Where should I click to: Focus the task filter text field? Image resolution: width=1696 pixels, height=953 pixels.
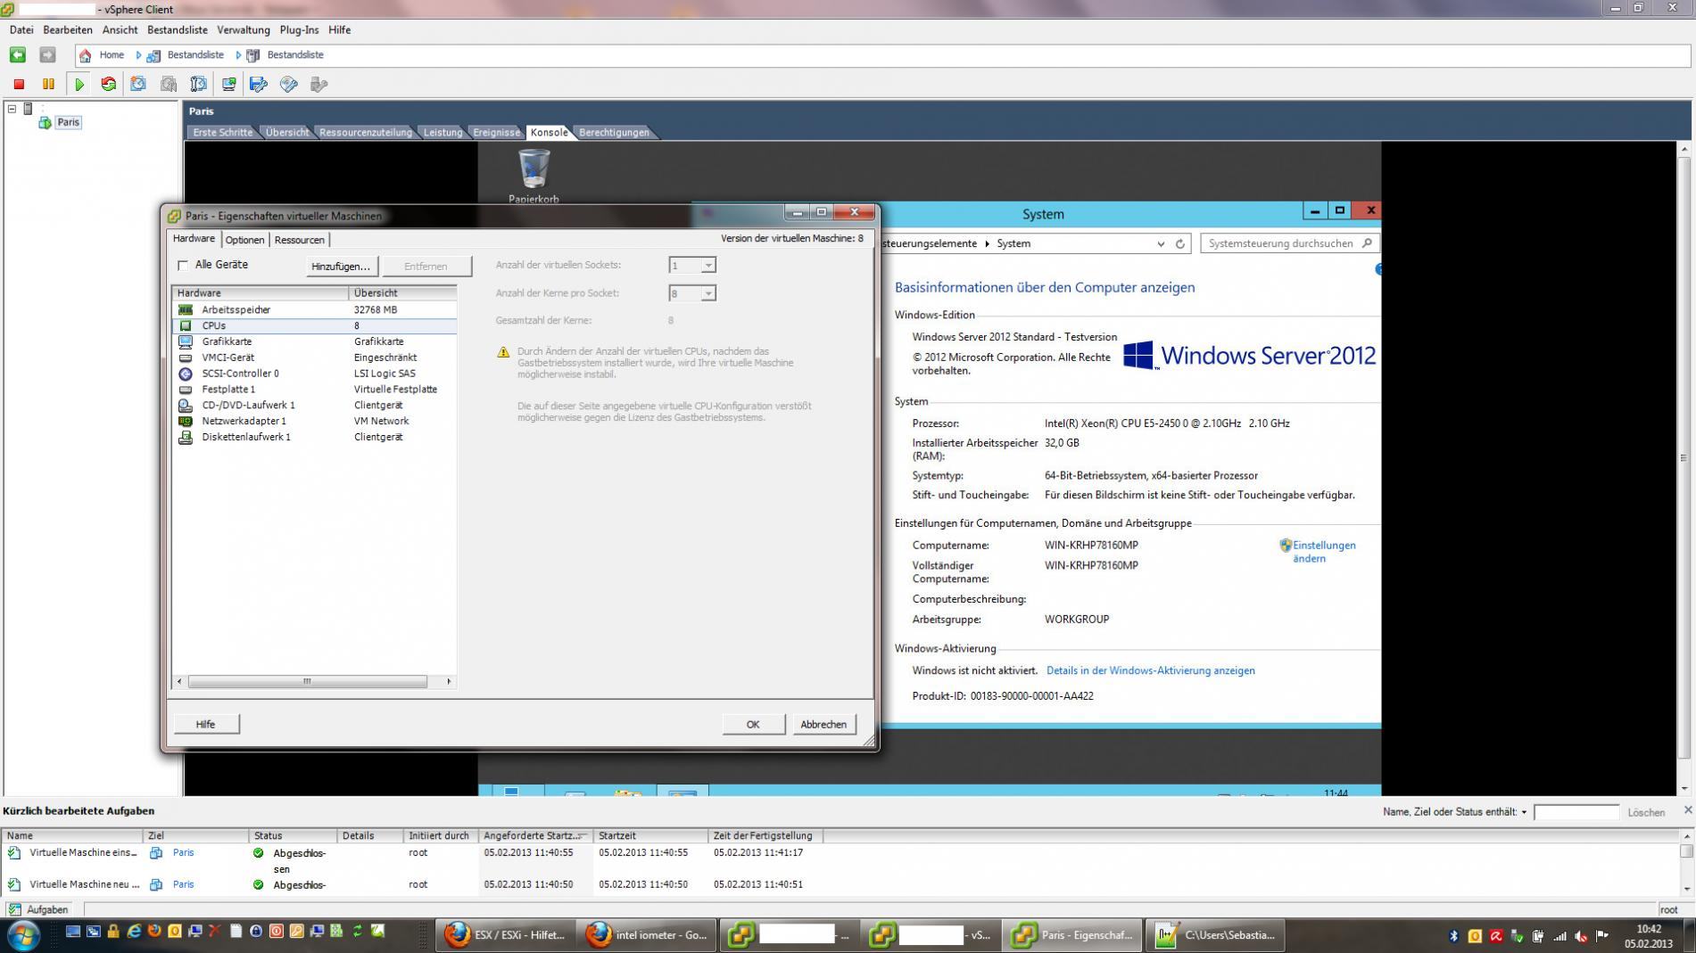(x=1576, y=812)
